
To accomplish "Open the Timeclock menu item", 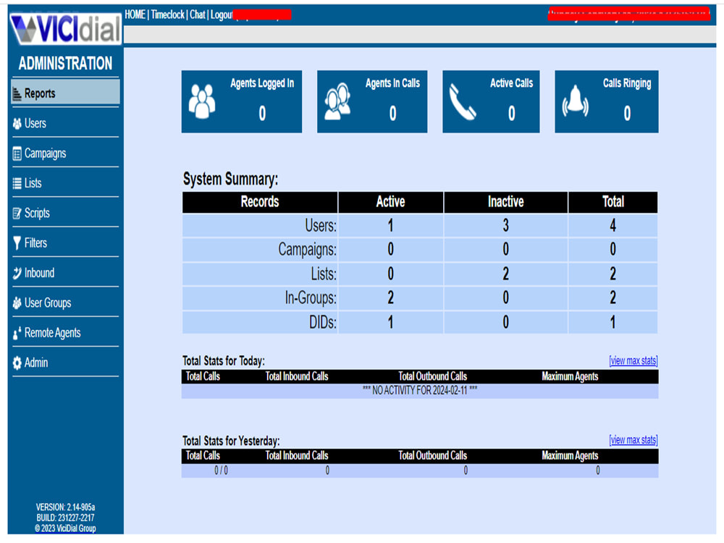I will 167,13.
